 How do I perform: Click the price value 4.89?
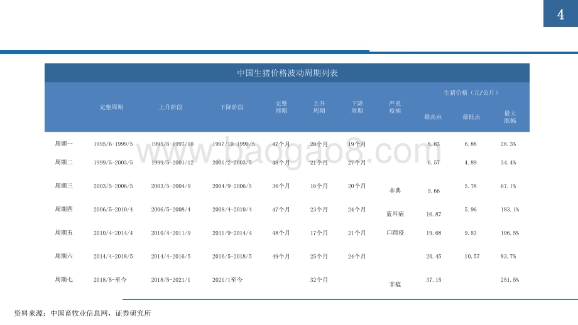tap(471, 162)
